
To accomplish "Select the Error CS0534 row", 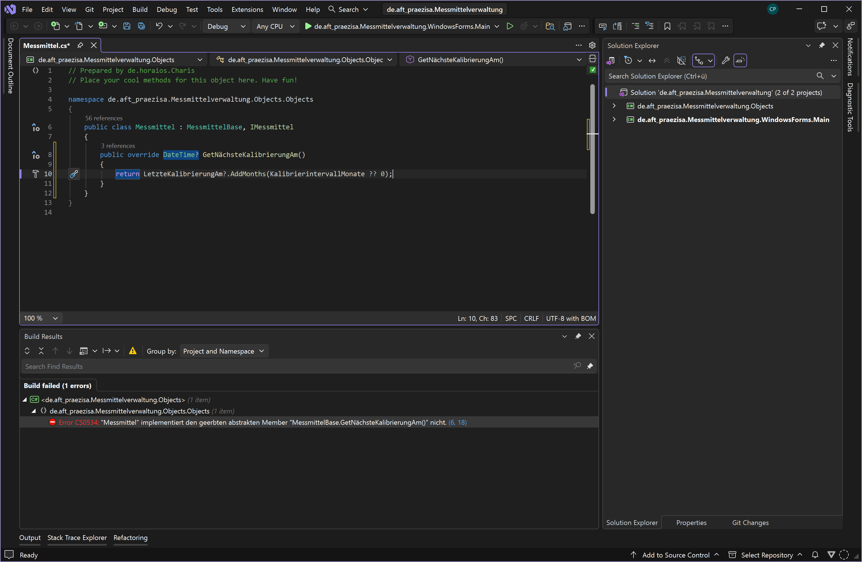I will click(309, 422).
